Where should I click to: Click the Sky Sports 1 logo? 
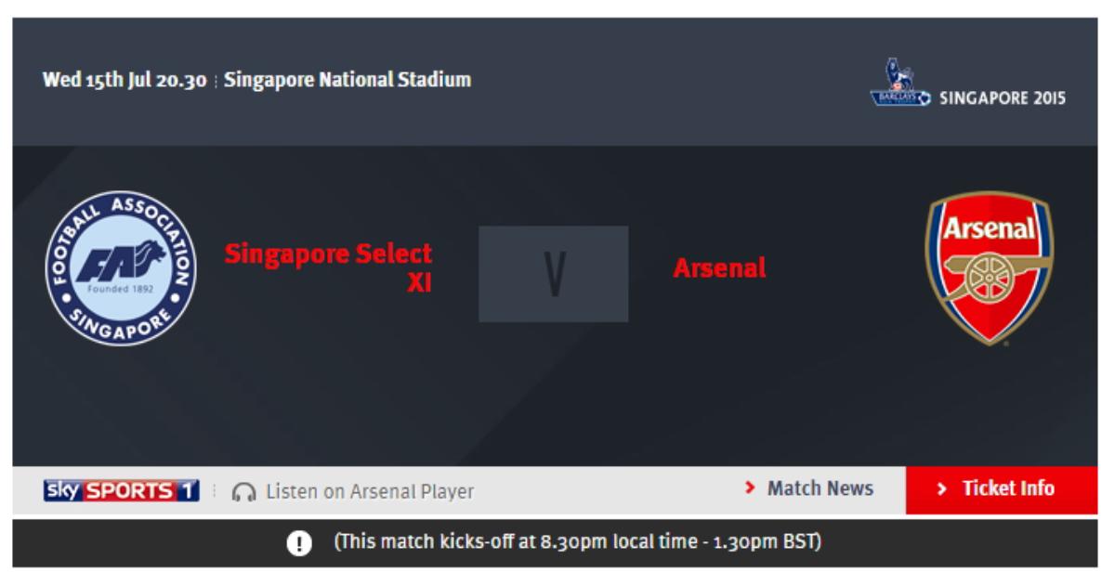122,489
